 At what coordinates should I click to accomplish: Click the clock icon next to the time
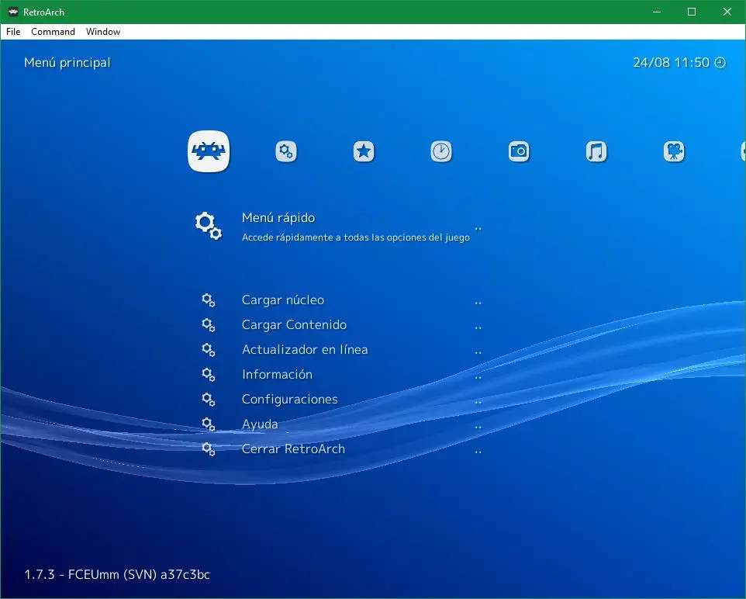[720, 63]
